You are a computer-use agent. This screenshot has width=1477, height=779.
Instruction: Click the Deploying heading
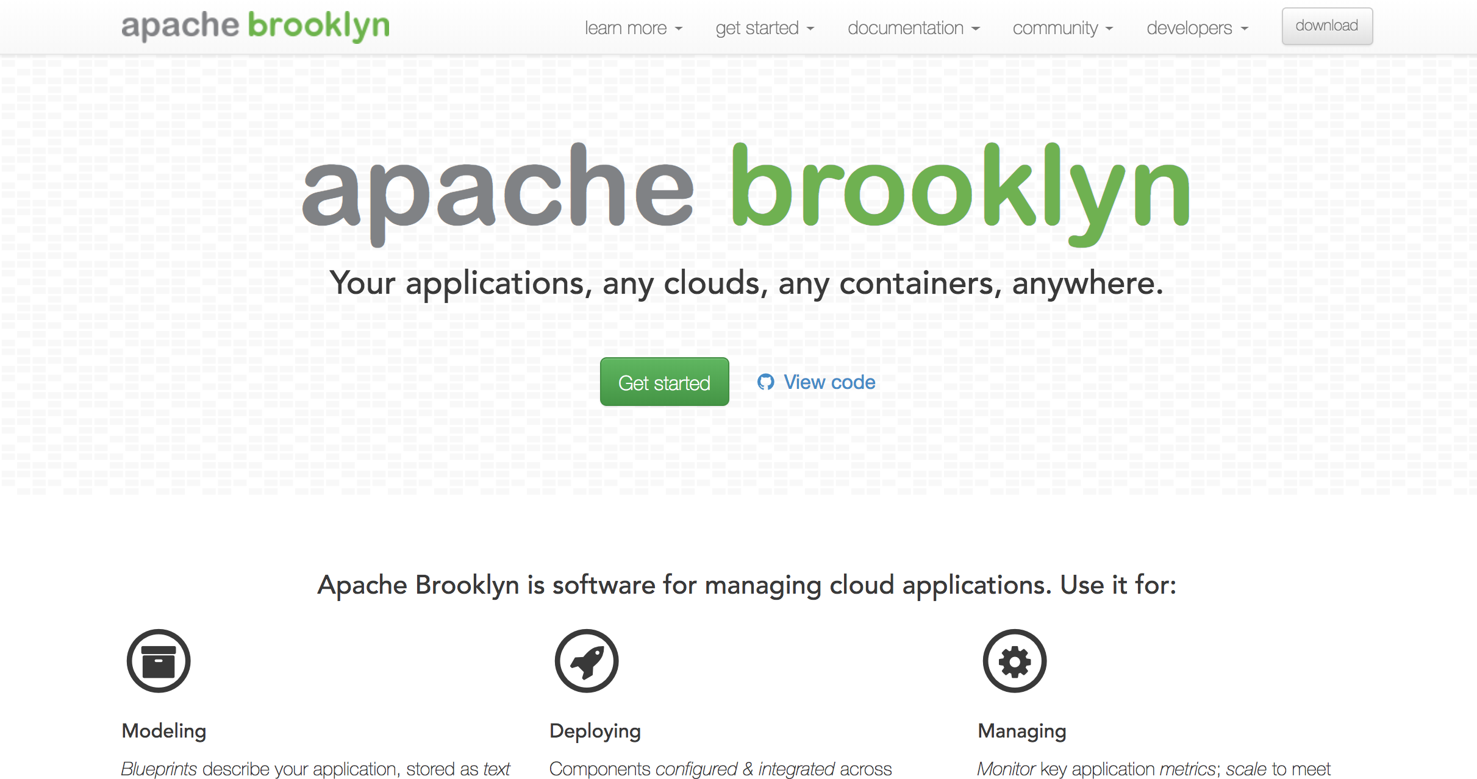coord(595,730)
